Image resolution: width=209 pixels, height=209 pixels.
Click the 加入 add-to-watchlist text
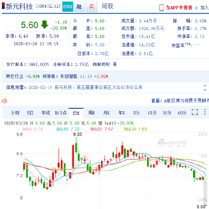point(204,8)
